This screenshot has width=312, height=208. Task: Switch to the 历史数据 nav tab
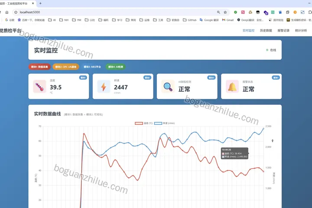coord(266,30)
